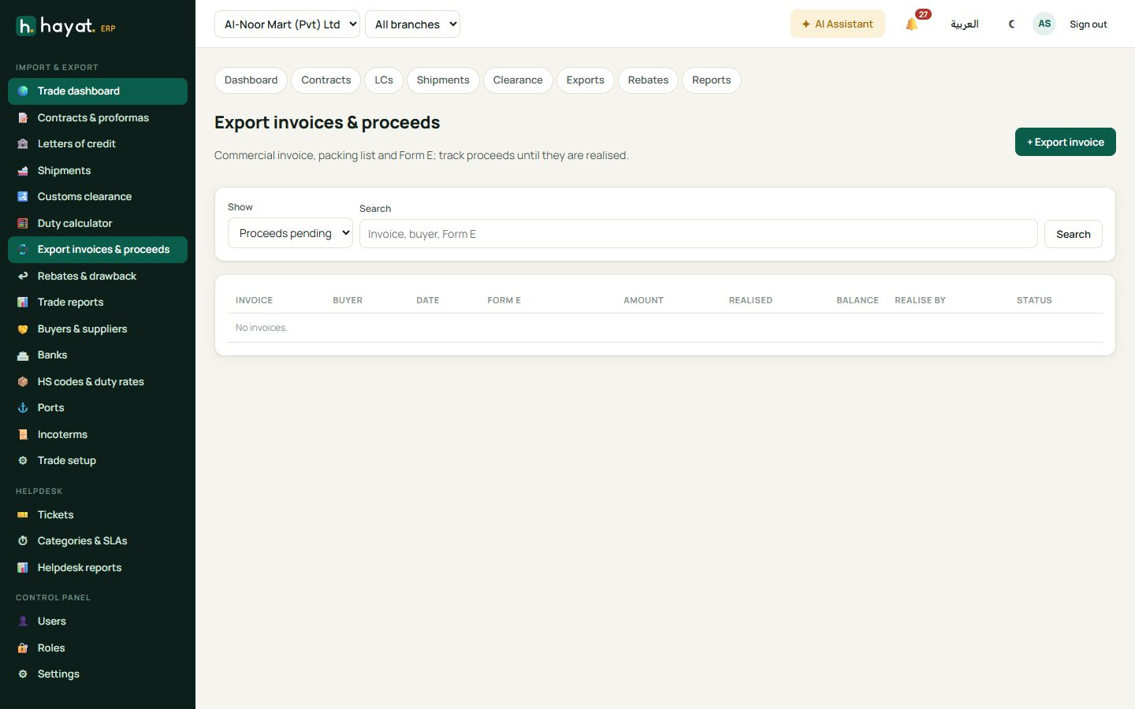This screenshot has height=709, width=1135.
Task: Click the Contracts & proformas document icon
Action: pos(23,118)
